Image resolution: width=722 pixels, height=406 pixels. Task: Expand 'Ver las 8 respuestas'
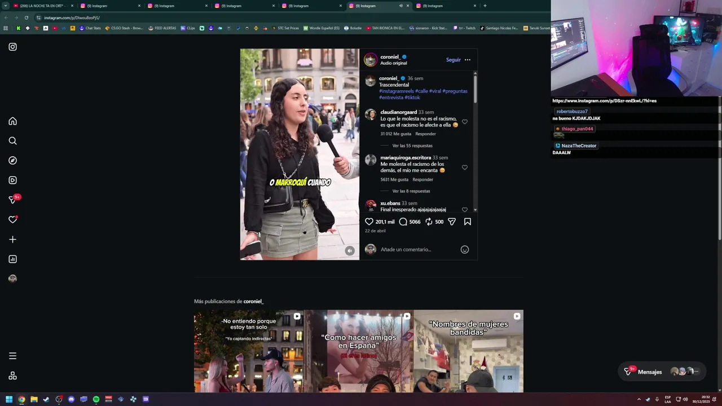(411, 191)
